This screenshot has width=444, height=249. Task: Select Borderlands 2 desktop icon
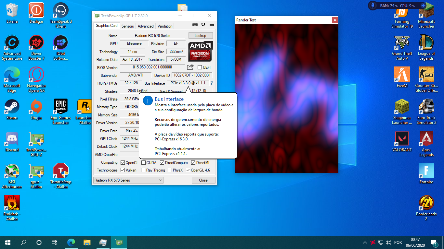pos(426,208)
